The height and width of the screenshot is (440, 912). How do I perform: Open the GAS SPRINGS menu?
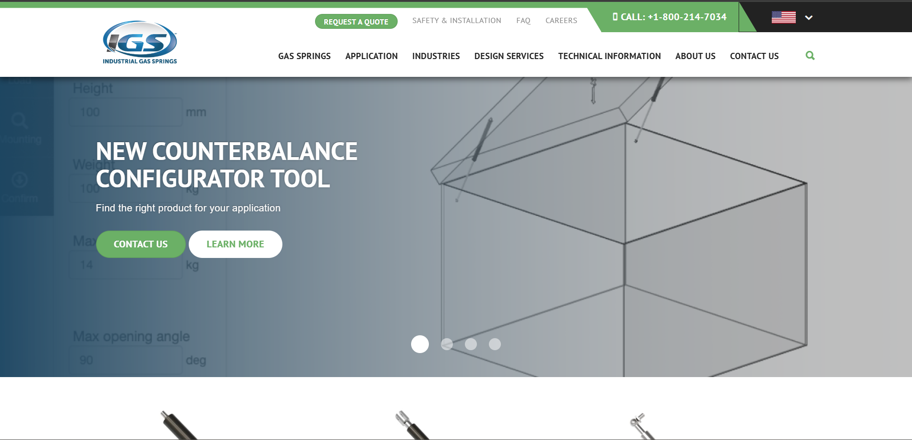click(304, 56)
